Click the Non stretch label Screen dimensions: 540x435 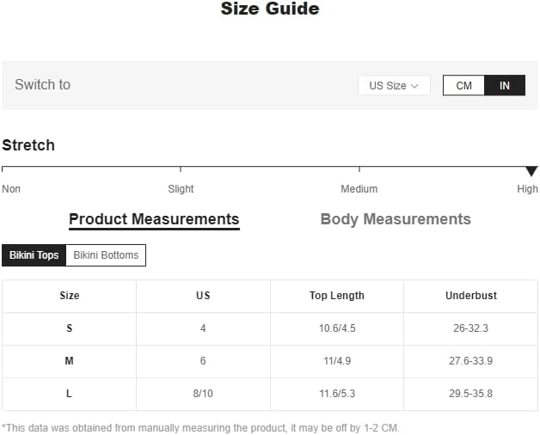(11, 189)
